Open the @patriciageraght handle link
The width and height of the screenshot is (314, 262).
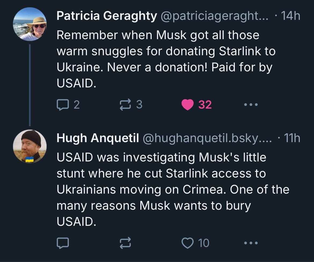tap(214, 17)
